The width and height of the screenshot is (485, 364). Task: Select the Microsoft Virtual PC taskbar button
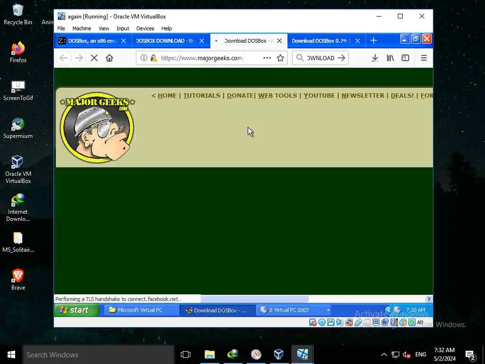tap(141, 310)
